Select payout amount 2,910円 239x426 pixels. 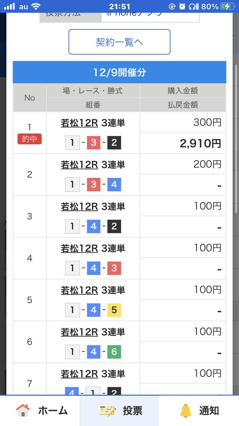click(x=200, y=143)
